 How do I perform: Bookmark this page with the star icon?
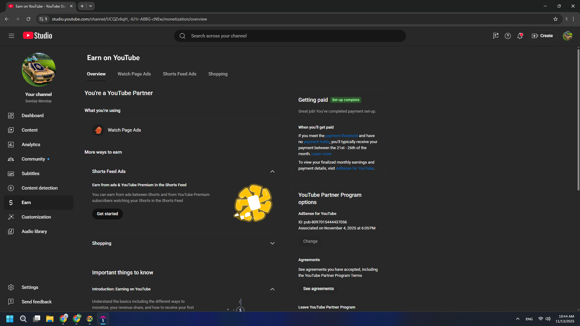point(555,19)
